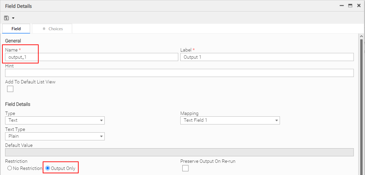Screen dimensions: 365x175
Task: Click the vertical scrollbar thumb
Action: [x=361, y=102]
